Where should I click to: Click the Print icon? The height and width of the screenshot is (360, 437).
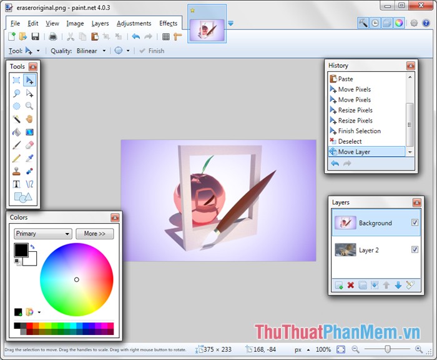(52, 36)
